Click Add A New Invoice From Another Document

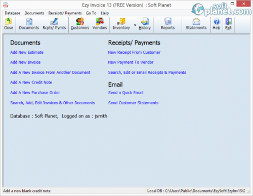[50, 72]
